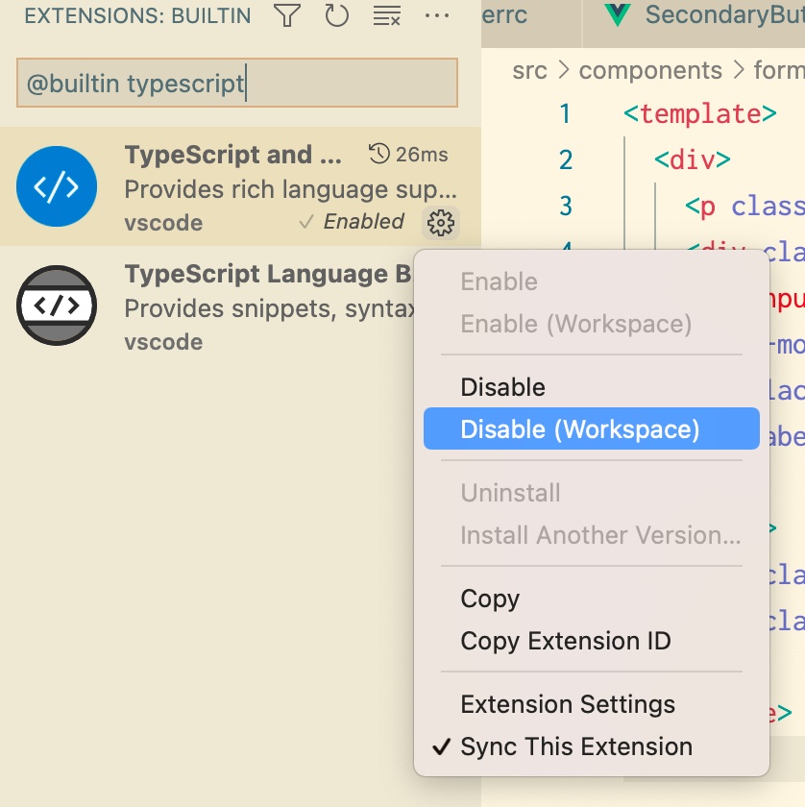This screenshot has height=807, width=805.
Task: Click the <div> tag on line 2
Action: point(693,159)
